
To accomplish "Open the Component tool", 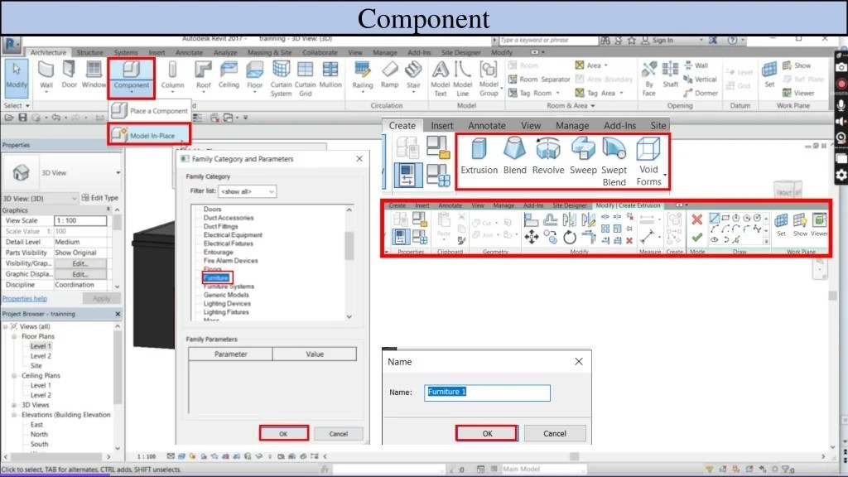I will click(131, 77).
